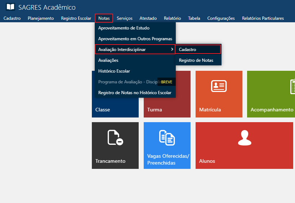Image resolution: width=295 pixels, height=203 pixels.
Task: Open the Registro Escolar menu
Action: click(x=76, y=18)
